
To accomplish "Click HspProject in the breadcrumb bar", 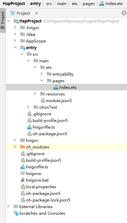I will (x=14, y=4).
